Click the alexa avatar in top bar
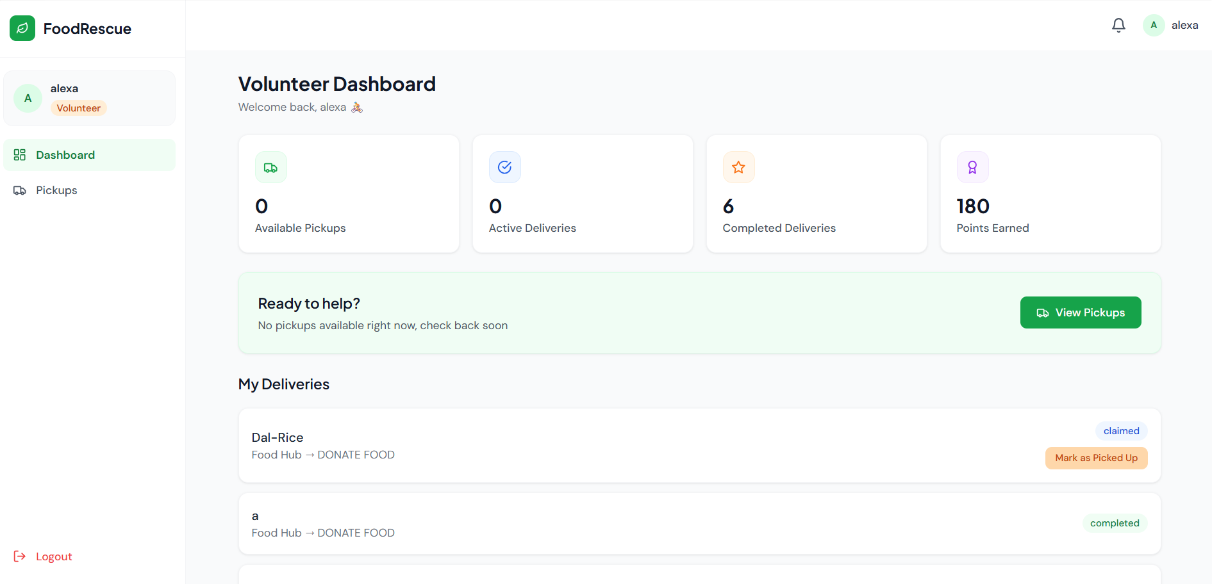 [1154, 25]
